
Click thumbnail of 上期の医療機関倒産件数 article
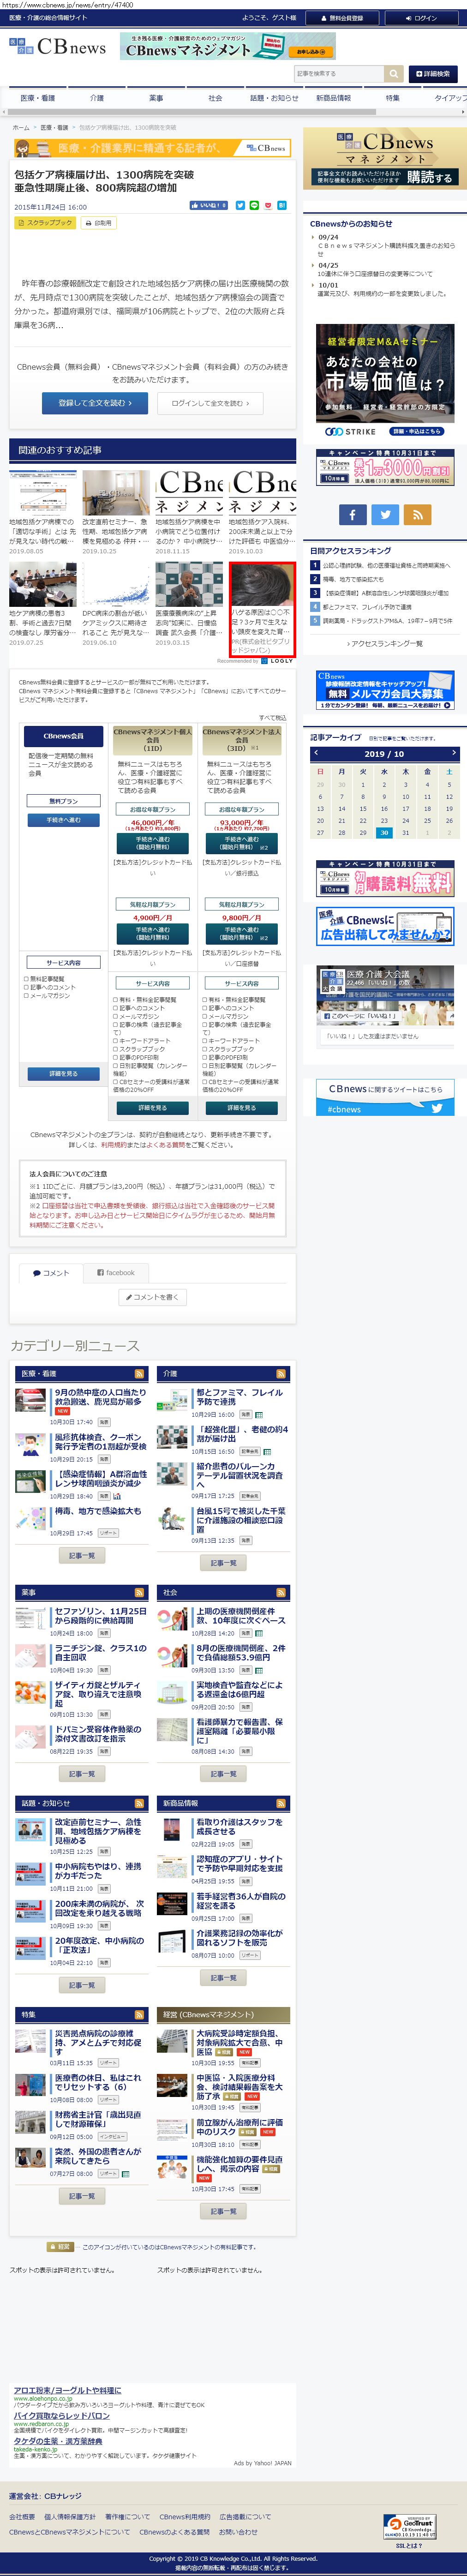pyautogui.click(x=173, y=1618)
